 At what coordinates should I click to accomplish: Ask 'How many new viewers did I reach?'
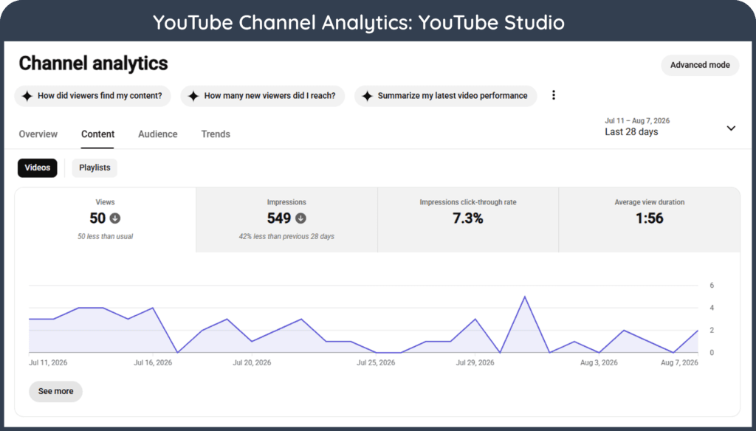[x=263, y=96]
